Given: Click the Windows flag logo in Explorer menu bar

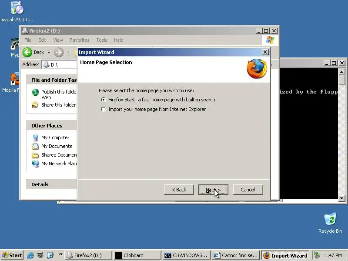Looking at the screenshot, I should pos(270,40).
